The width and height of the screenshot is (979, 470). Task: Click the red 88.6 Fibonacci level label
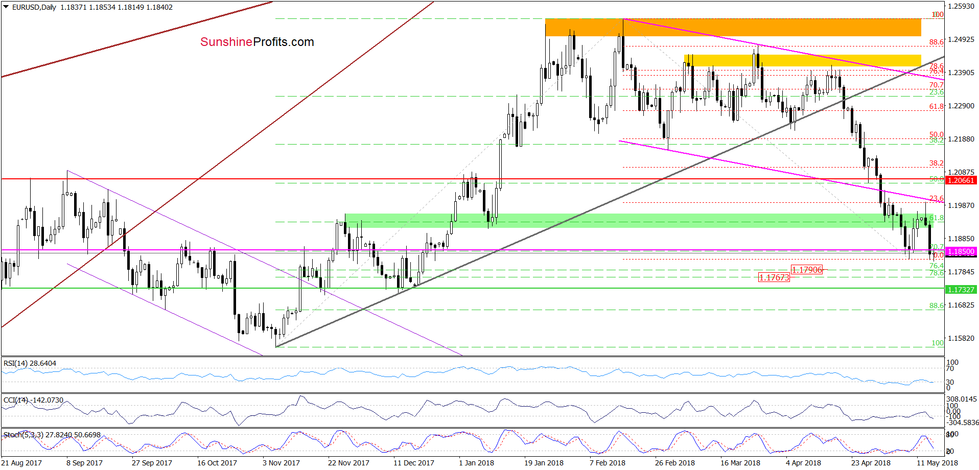(937, 42)
